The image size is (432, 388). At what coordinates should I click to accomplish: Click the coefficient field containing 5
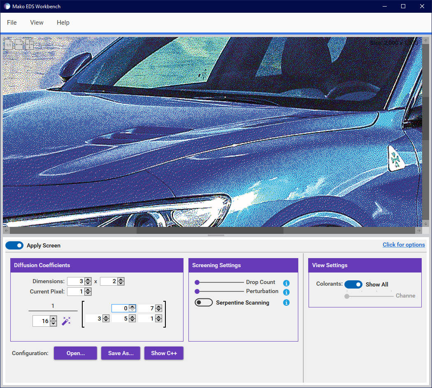point(120,319)
